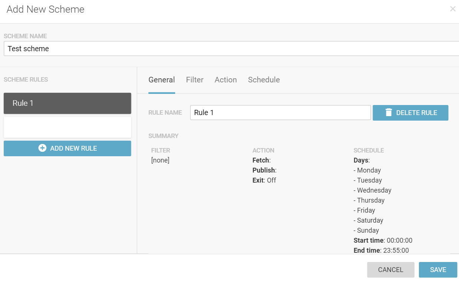Go to the Action tab

(226, 80)
